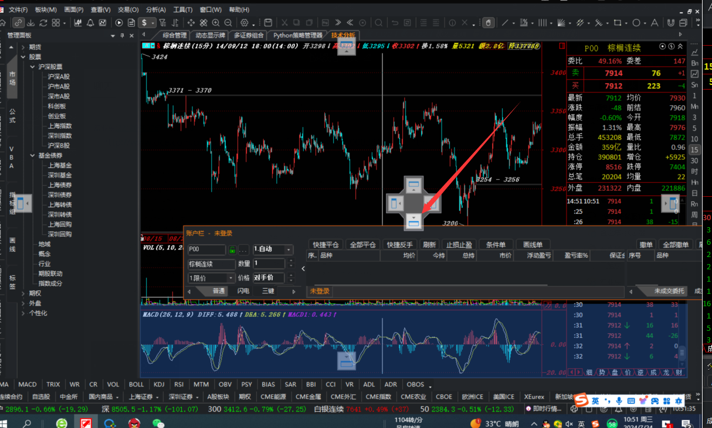Click the contract code field showing P00

208,249
